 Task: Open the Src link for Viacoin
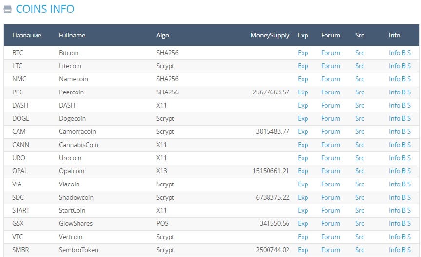point(359,184)
